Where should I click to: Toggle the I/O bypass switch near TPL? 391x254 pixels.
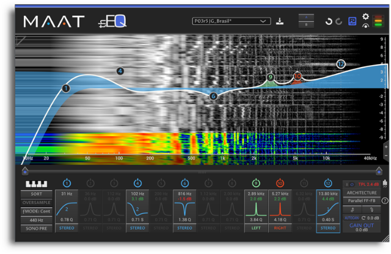pyautogui.click(x=349, y=185)
